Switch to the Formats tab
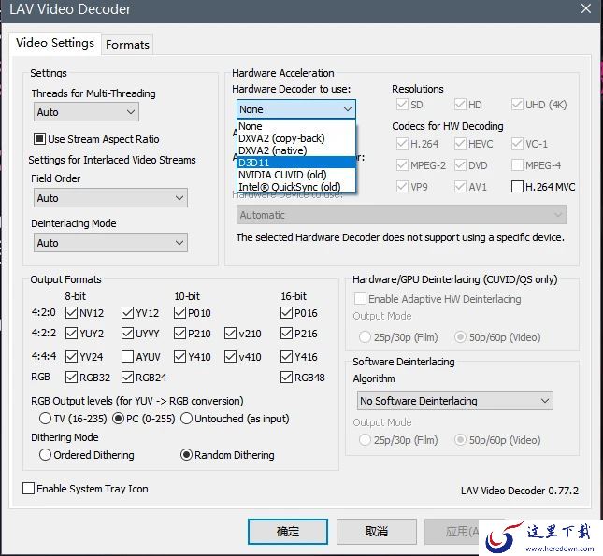This screenshot has height=556, width=603. pos(127,45)
